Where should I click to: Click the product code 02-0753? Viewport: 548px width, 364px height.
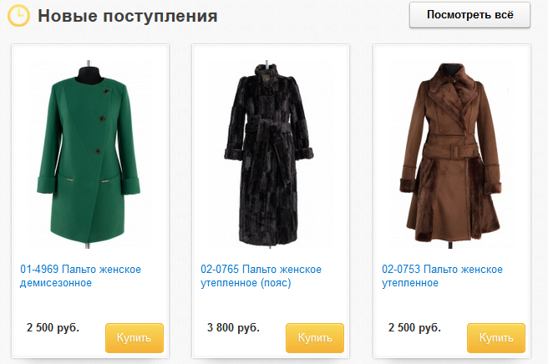coord(401,270)
